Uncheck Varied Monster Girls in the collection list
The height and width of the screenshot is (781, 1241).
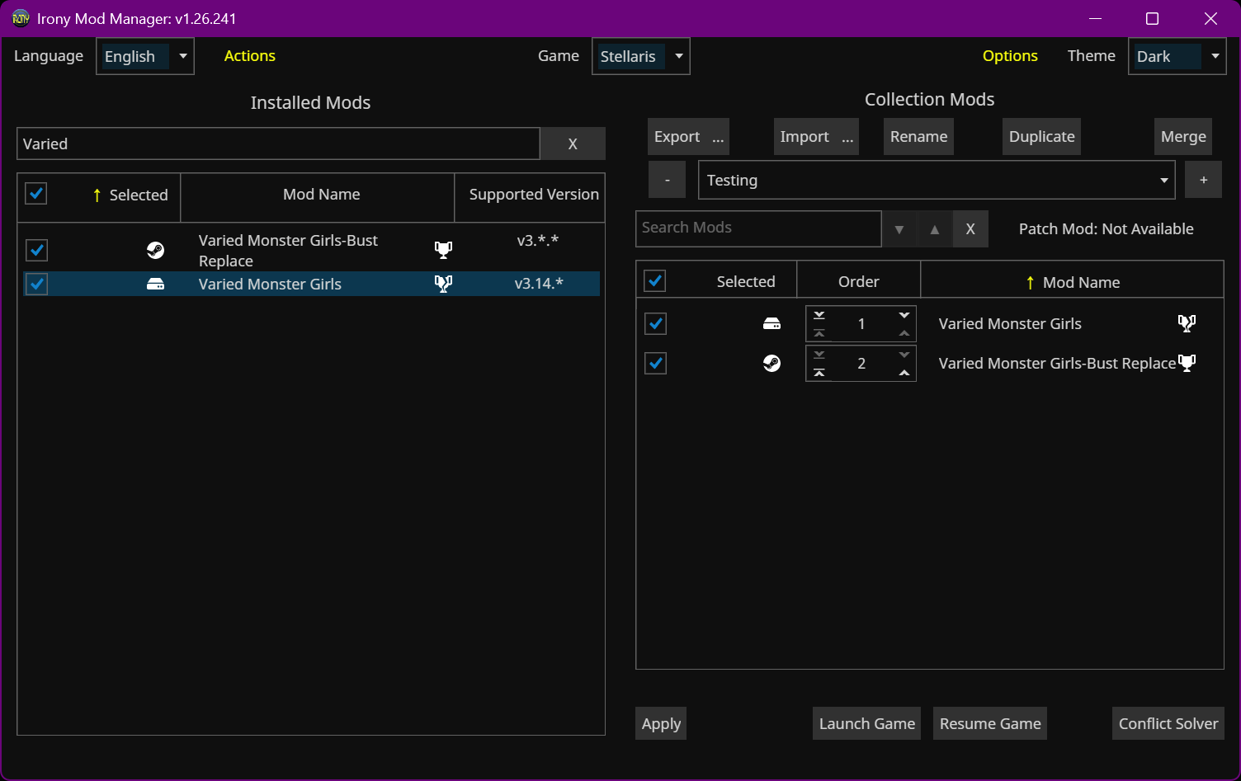pos(655,323)
